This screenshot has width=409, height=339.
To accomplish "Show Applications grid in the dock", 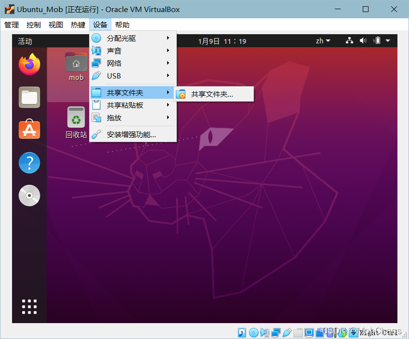I will click(x=29, y=307).
